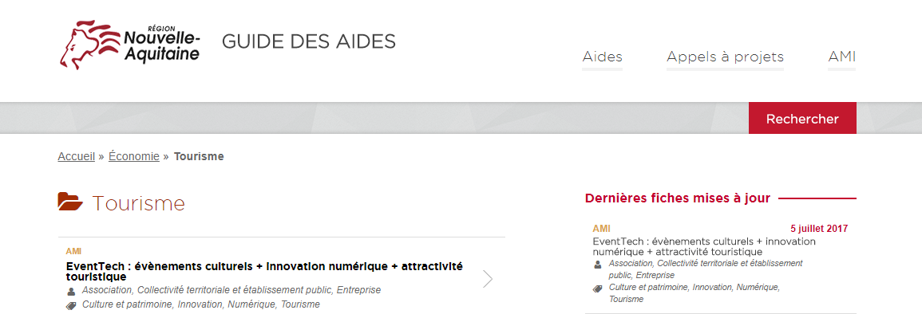Click the GUIDE DES AIDES site title

tap(309, 41)
